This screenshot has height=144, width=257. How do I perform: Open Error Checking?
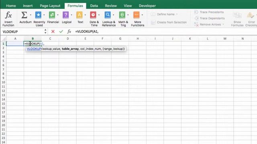[251, 19]
